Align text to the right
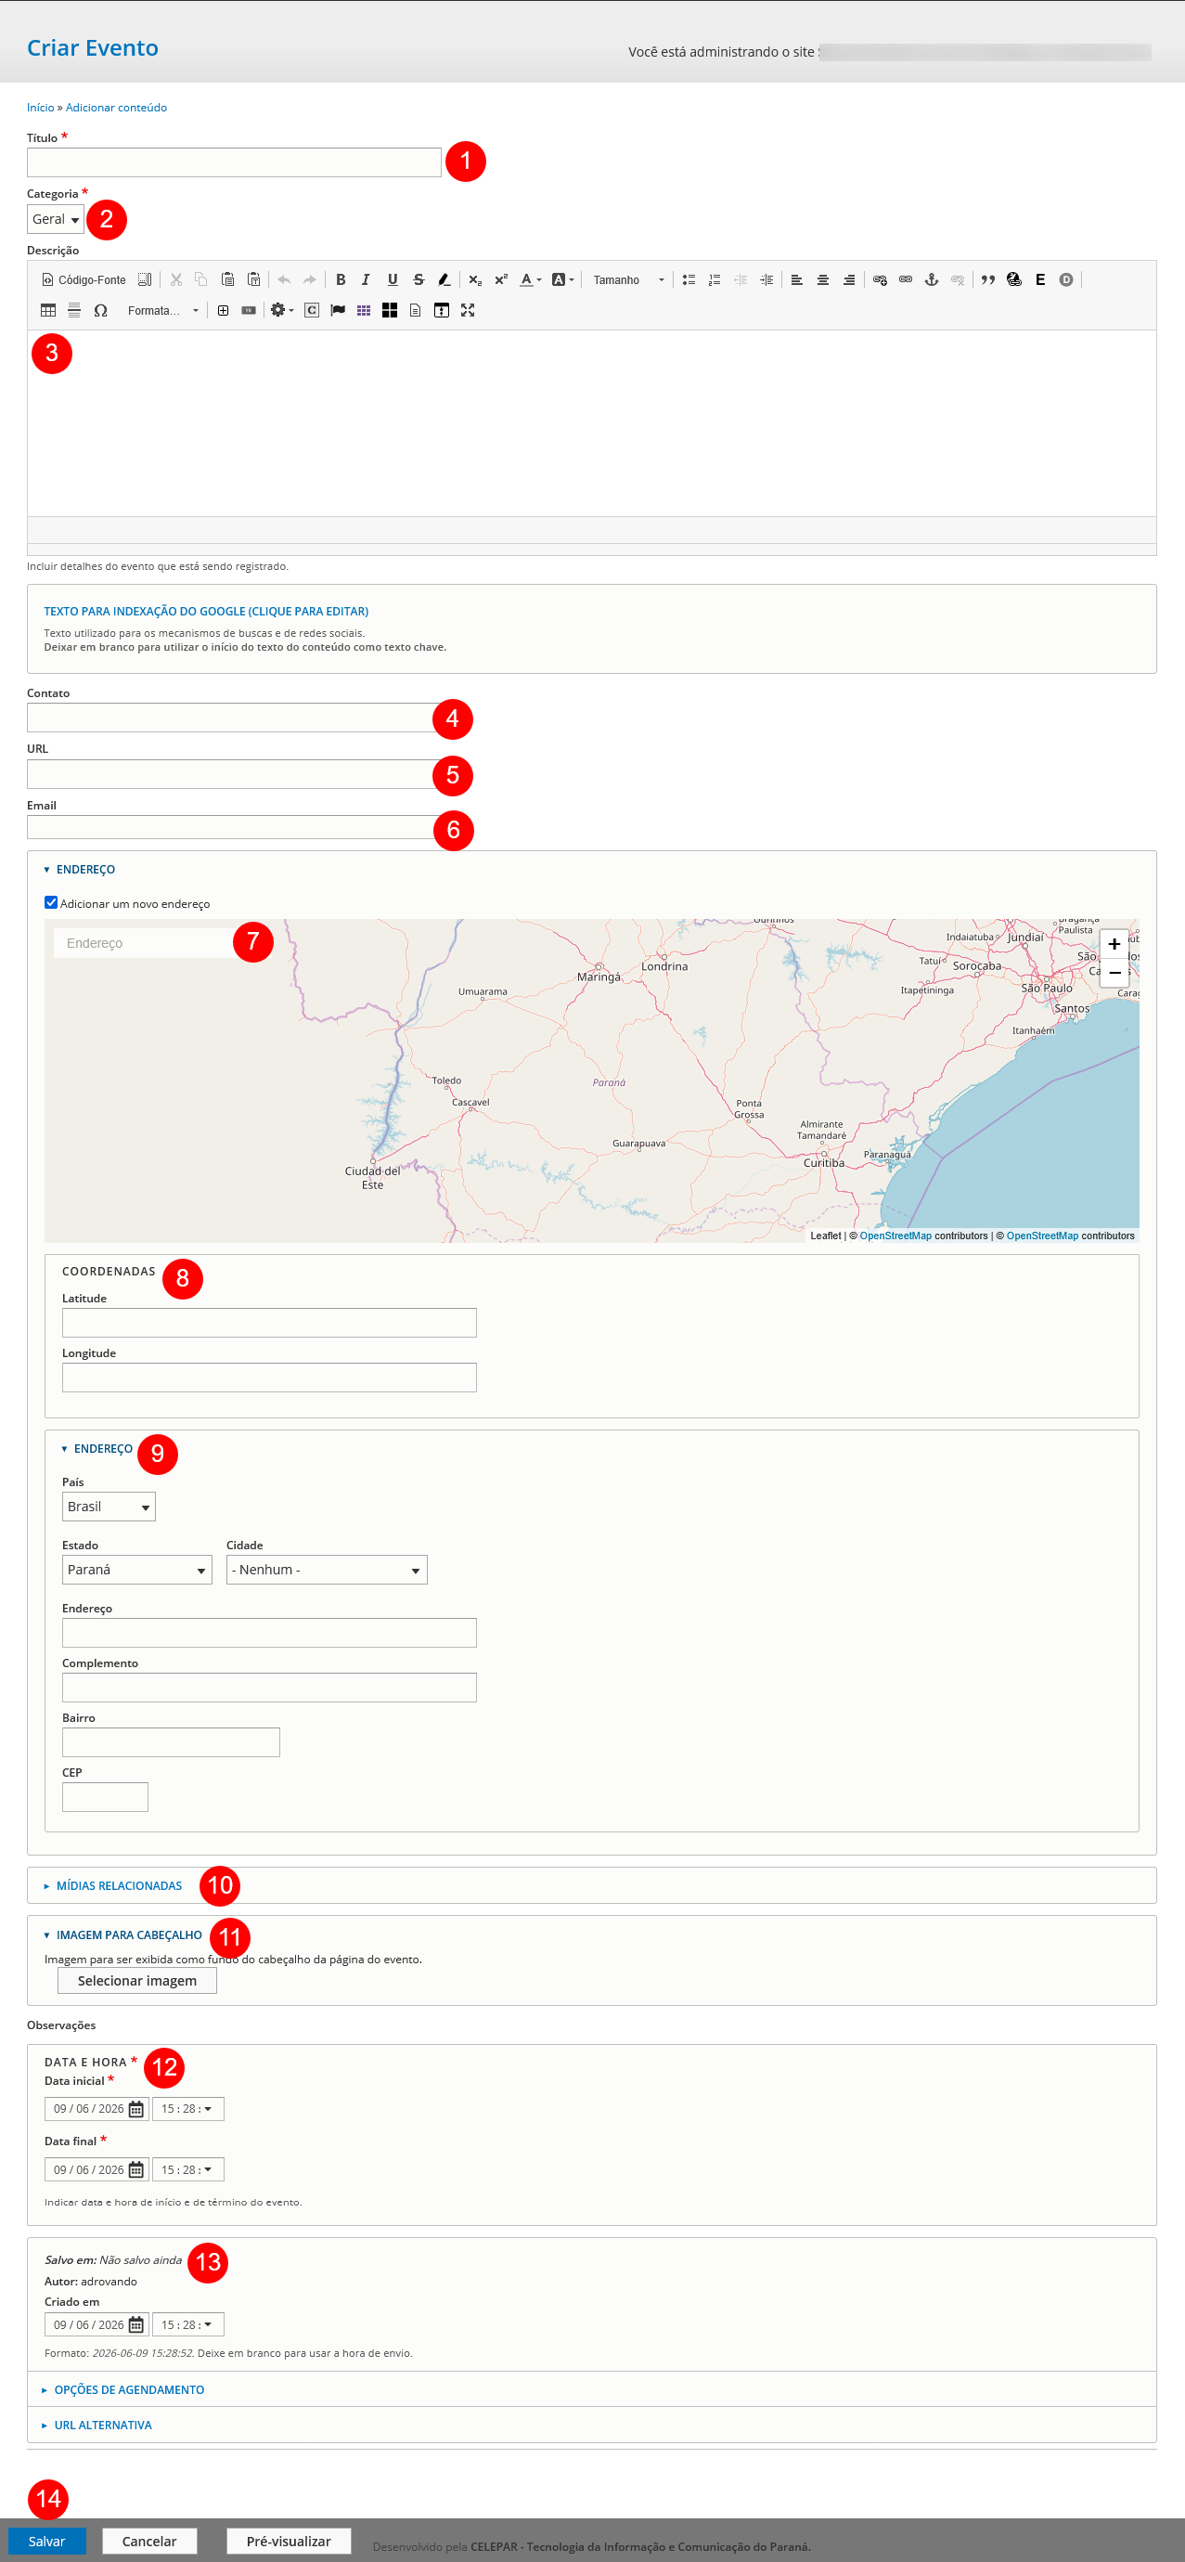1185x2562 pixels. (848, 279)
